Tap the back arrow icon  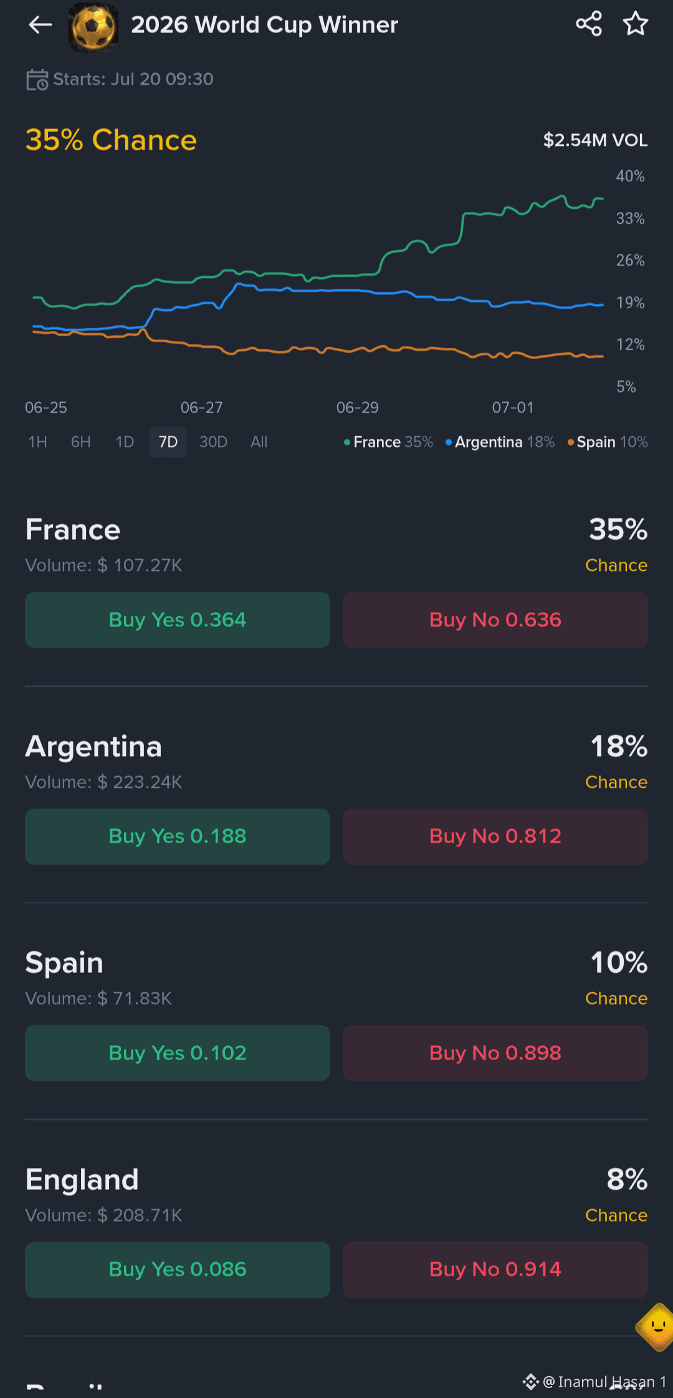click(41, 25)
